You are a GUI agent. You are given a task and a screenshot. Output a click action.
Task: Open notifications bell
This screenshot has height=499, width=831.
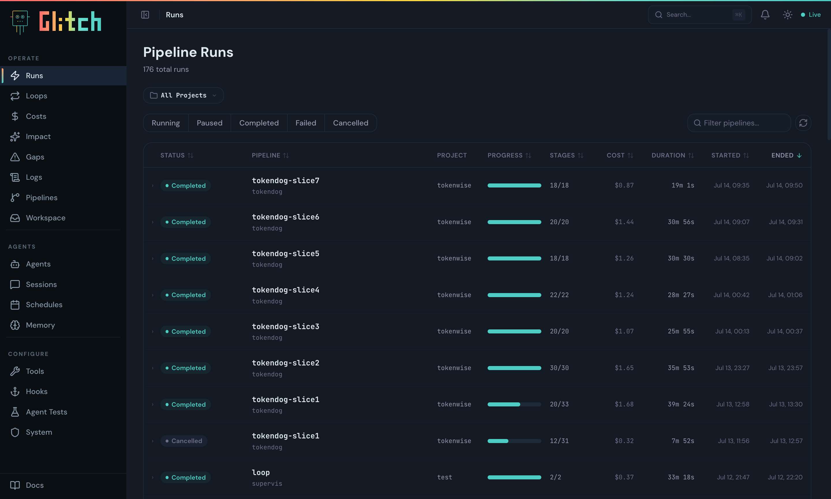point(765,15)
